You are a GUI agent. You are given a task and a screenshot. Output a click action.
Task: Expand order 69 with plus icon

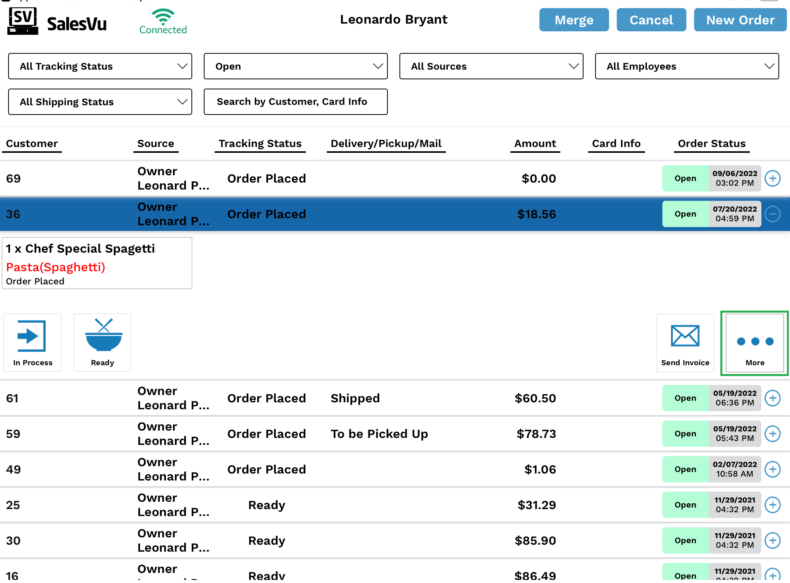(772, 178)
